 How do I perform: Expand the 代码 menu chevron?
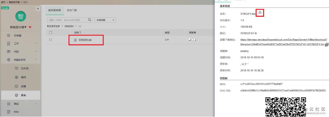[x=36, y=52]
